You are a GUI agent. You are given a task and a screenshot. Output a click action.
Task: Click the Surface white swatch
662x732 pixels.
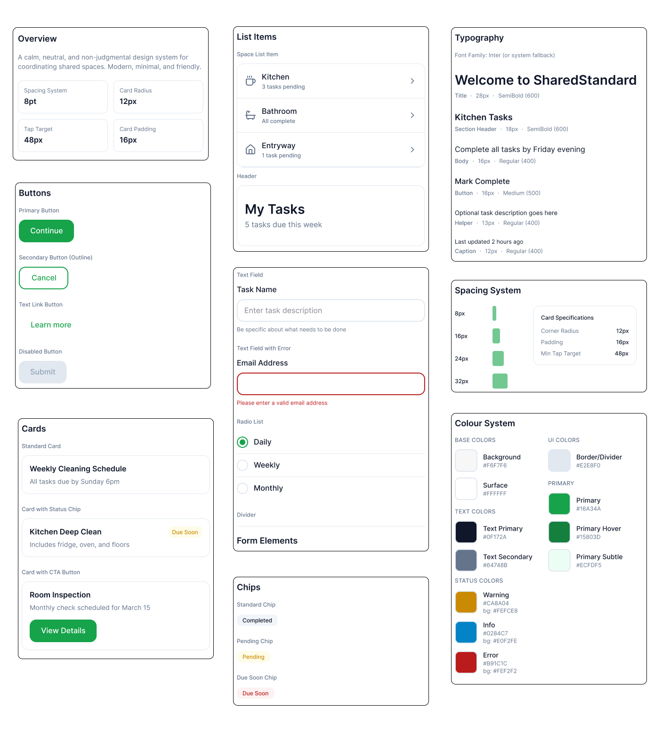click(466, 489)
